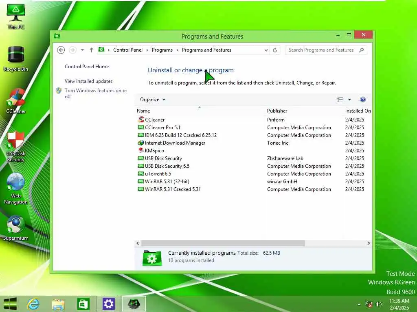This screenshot has height=312, width=417.
Task: Click the back navigation arrow
Action: [61, 50]
